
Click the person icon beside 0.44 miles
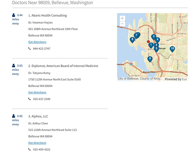coord(14,15)
